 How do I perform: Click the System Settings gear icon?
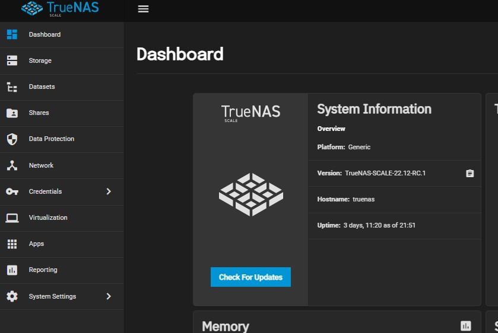(x=12, y=296)
